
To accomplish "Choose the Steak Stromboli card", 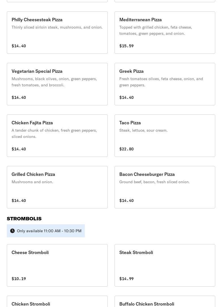I will point(165,265).
